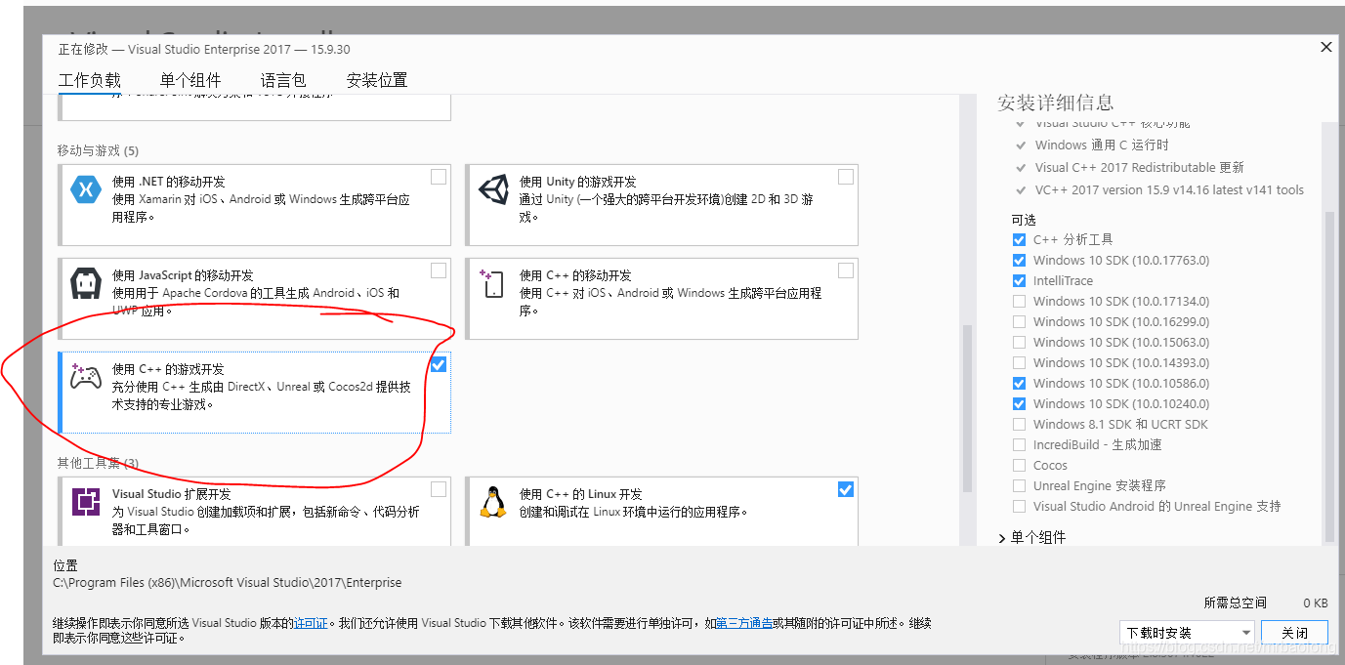Image resolution: width=1345 pixels, height=665 pixels.
Task: Uncheck the 使用 C++ 的游戏开发 workload
Action: pos(438,363)
